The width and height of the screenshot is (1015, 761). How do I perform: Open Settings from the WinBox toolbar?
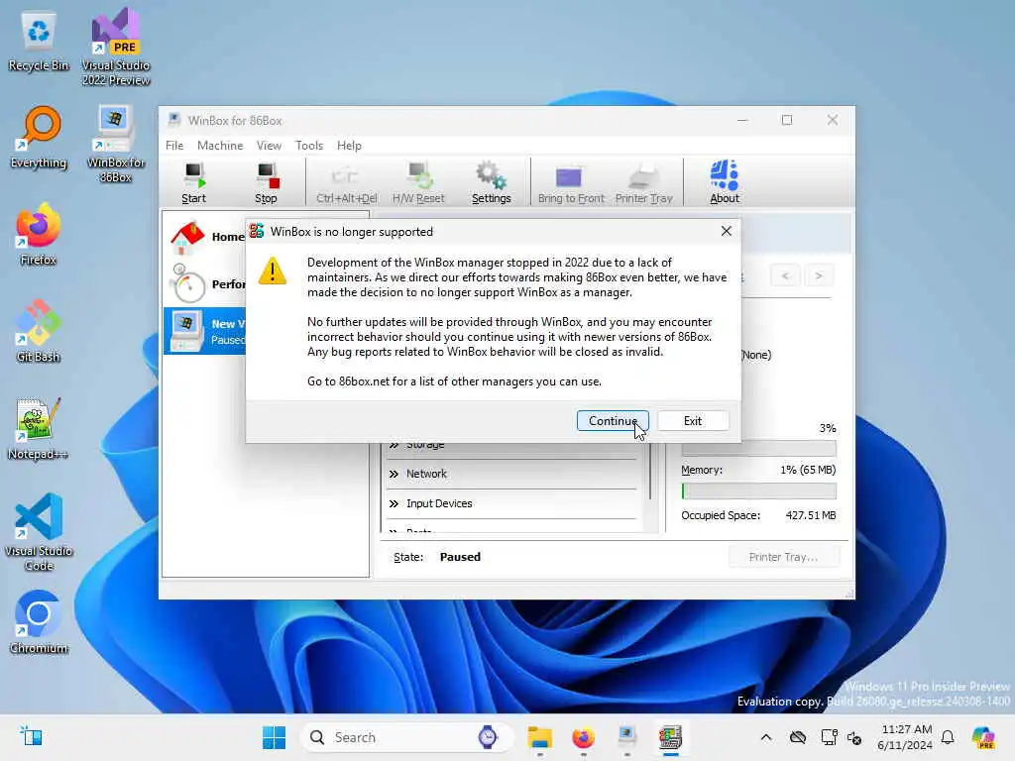point(492,182)
